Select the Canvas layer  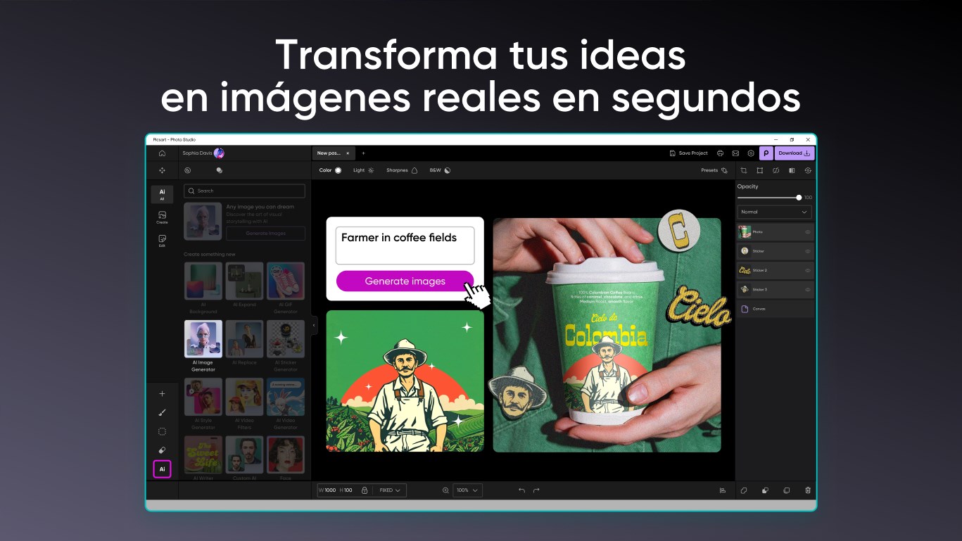[775, 309]
